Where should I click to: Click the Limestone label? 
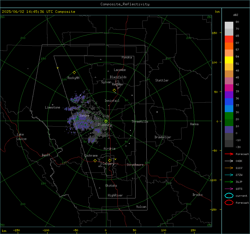(x=52, y=107)
